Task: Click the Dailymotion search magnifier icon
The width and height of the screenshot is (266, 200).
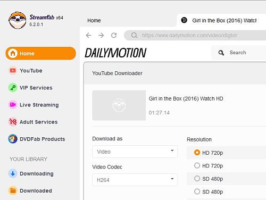Action: pos(221,53)
